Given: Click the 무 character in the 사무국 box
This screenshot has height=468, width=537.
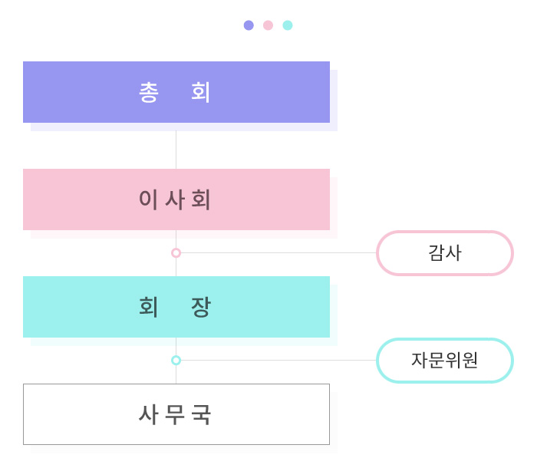Looking at the screenshot, I should coord(175,414).
